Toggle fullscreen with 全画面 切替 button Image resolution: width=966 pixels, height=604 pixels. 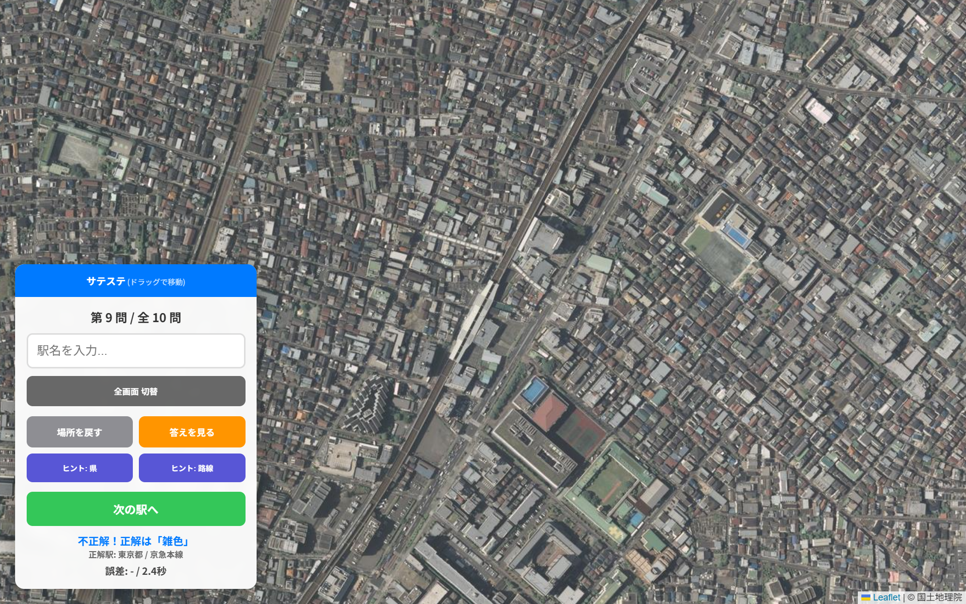136,391
